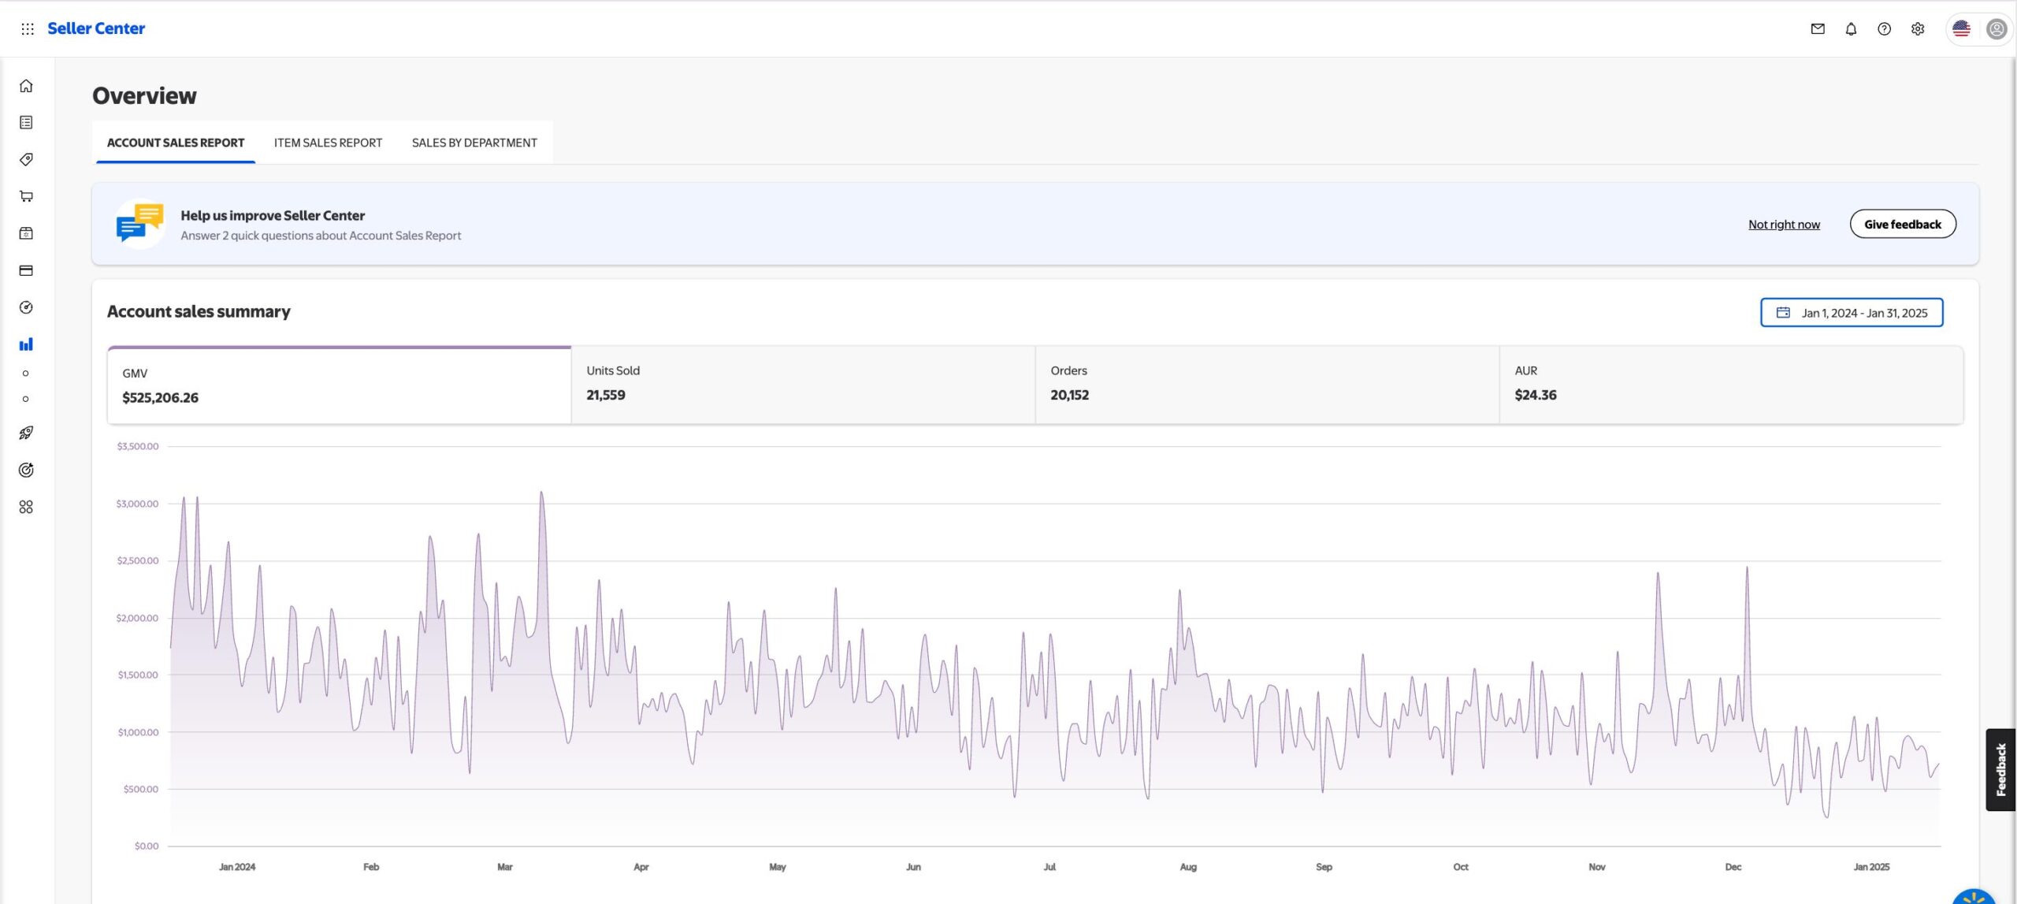
Task: Switch to Account Sales Report tab
Action: coord(176,143)
